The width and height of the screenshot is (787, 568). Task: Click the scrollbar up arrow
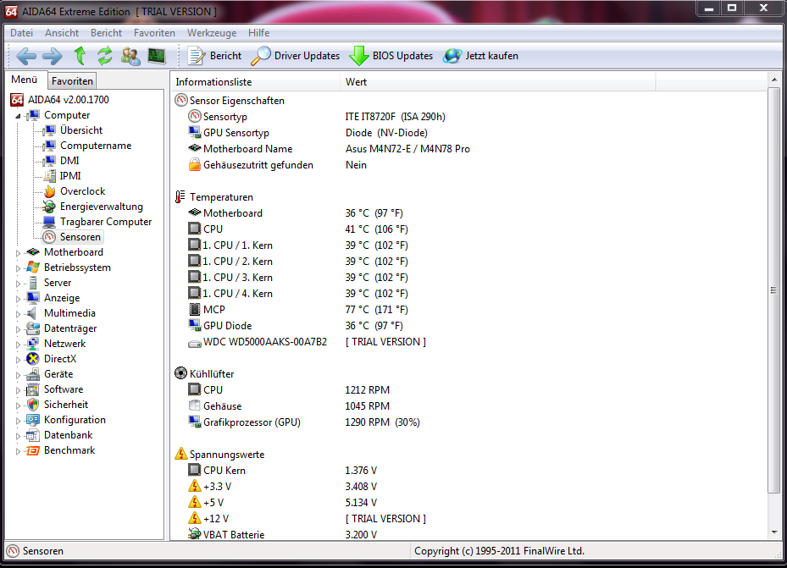pos(774,80)
